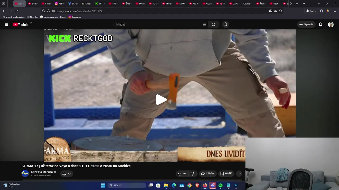Open the on-screen keyboard icon in search
Viewport: 339px width, 190px height.
[x=204, y=25]
